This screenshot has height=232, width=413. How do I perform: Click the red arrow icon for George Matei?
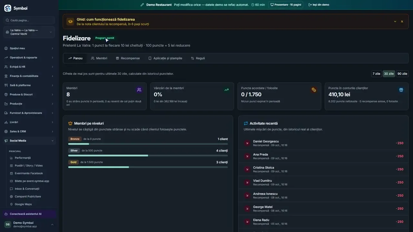(247, 209)
